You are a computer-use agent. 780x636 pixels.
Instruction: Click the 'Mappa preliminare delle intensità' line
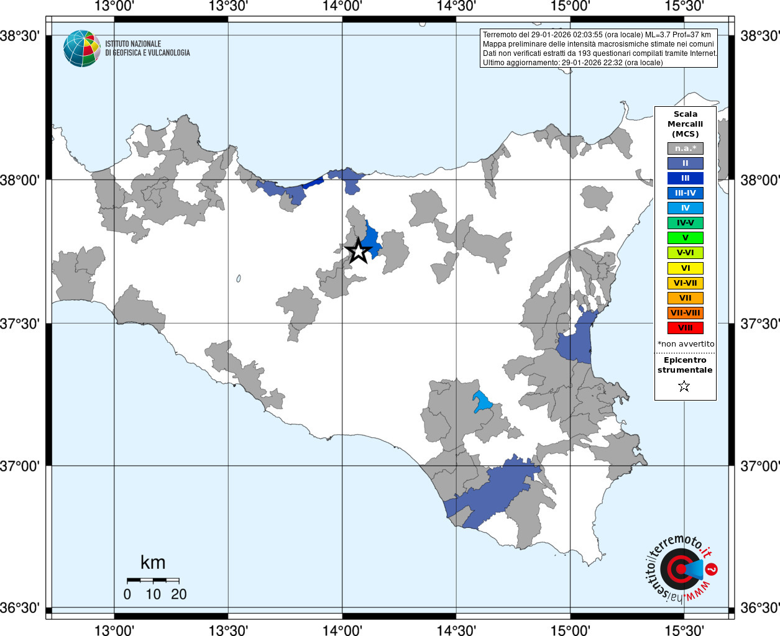(x=599, y=44)
